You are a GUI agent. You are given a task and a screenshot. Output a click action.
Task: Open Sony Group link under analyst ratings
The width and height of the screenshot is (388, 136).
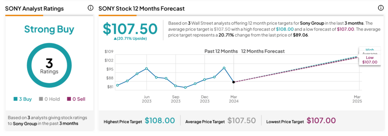click(25, 124)
